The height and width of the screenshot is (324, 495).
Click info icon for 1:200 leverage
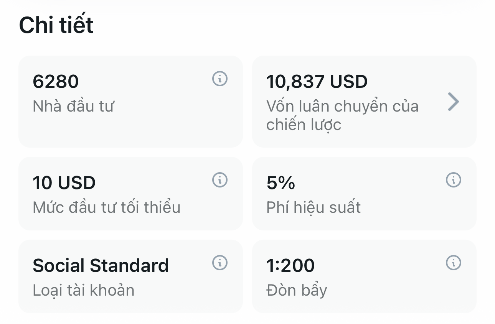[x=453, y=263]
